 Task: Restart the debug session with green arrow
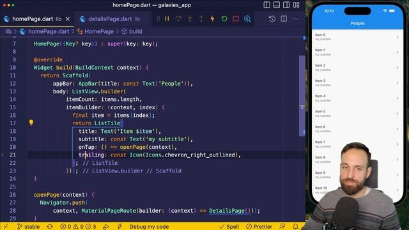coord(224,19)
